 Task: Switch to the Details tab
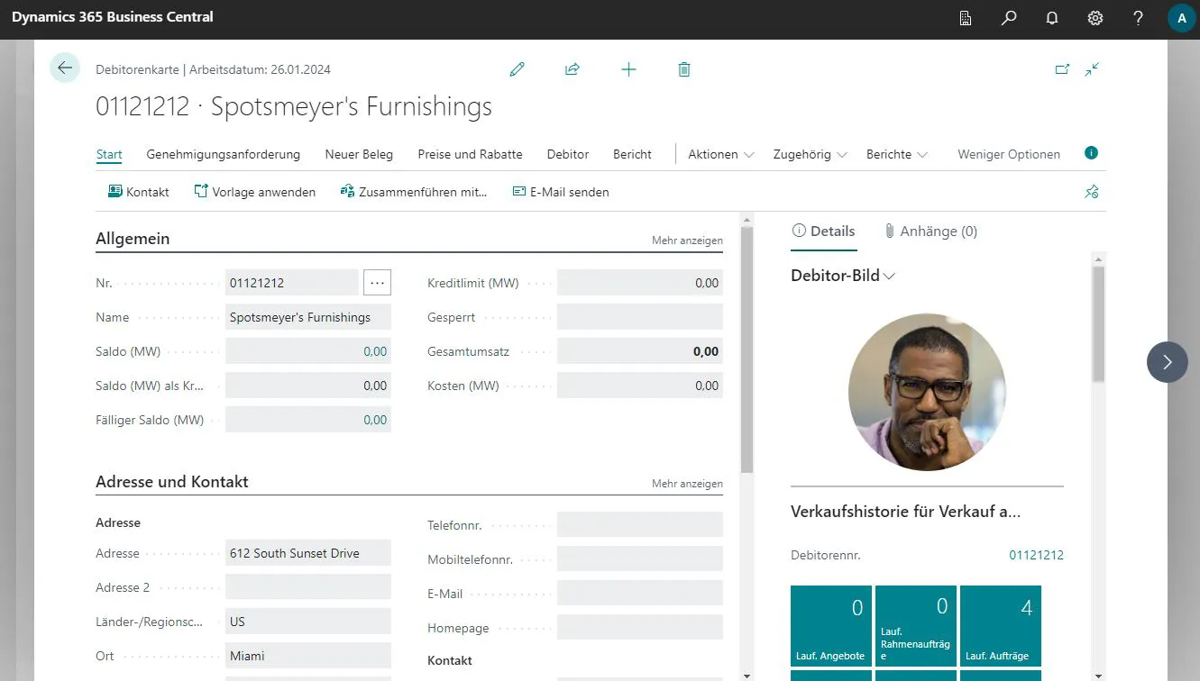pos(823,232)
